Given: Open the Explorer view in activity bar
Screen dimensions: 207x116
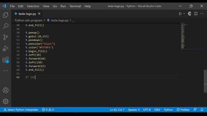Looking at the screenshot, I should [5, 15].
